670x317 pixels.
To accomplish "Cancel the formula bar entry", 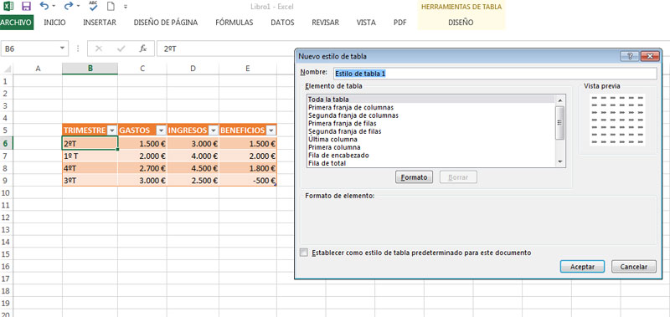I will 99,49.
